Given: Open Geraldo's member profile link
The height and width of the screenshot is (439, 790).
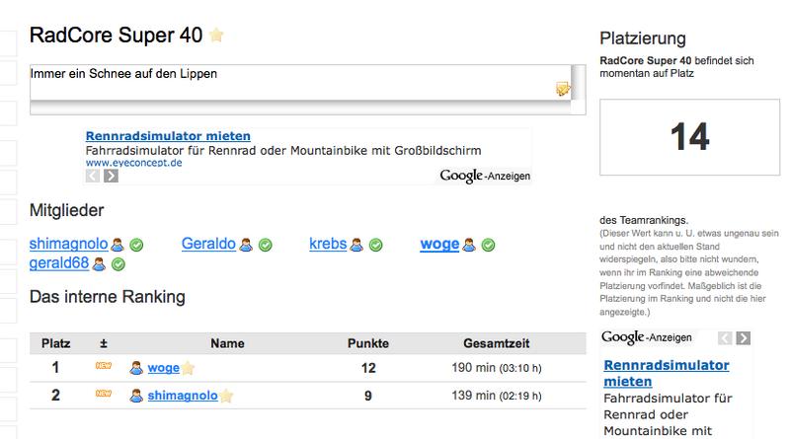Looking at the screenshot, I should click(x=208, y=245).
